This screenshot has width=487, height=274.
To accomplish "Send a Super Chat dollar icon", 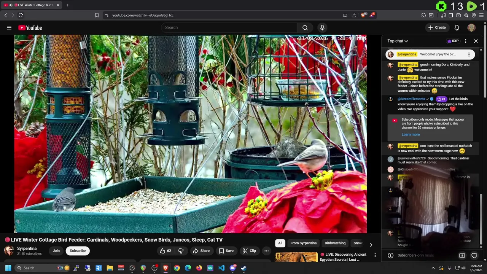I will [x=462, y=255].
